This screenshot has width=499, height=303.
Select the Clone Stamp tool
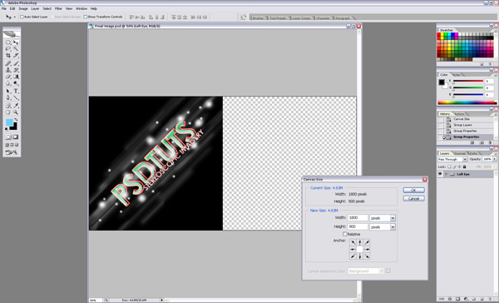pyautogui.click(x=8, y=70)
